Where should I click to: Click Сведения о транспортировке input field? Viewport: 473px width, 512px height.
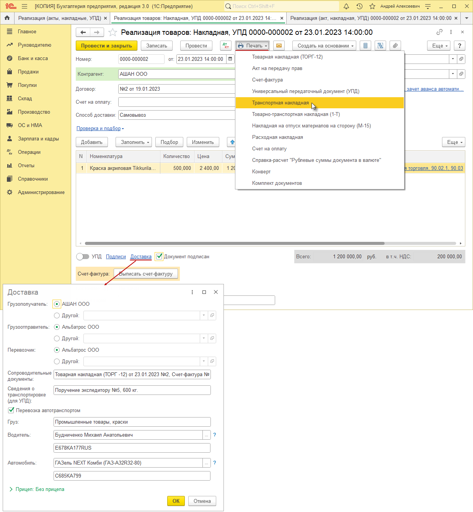point(132,390)
